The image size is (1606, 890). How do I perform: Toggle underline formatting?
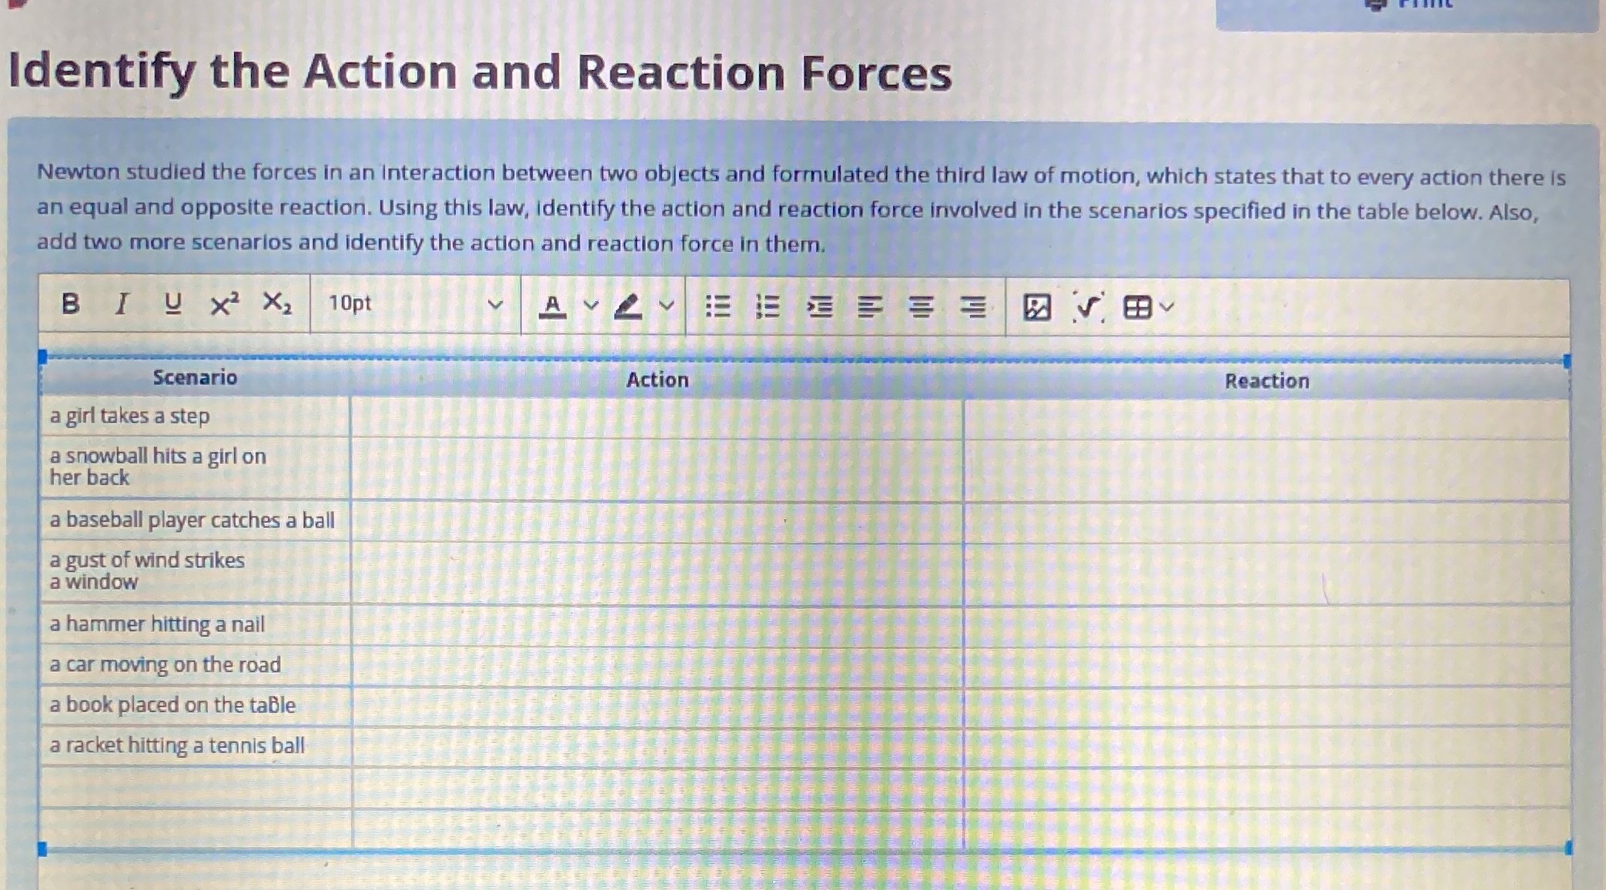coord(173,303)
